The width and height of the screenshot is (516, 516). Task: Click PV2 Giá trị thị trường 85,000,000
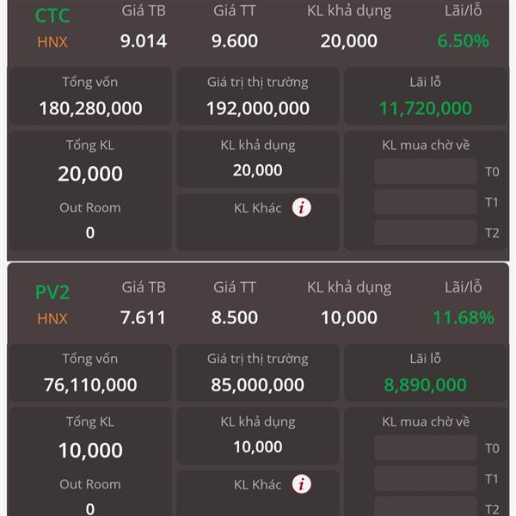tap(258, 384)
